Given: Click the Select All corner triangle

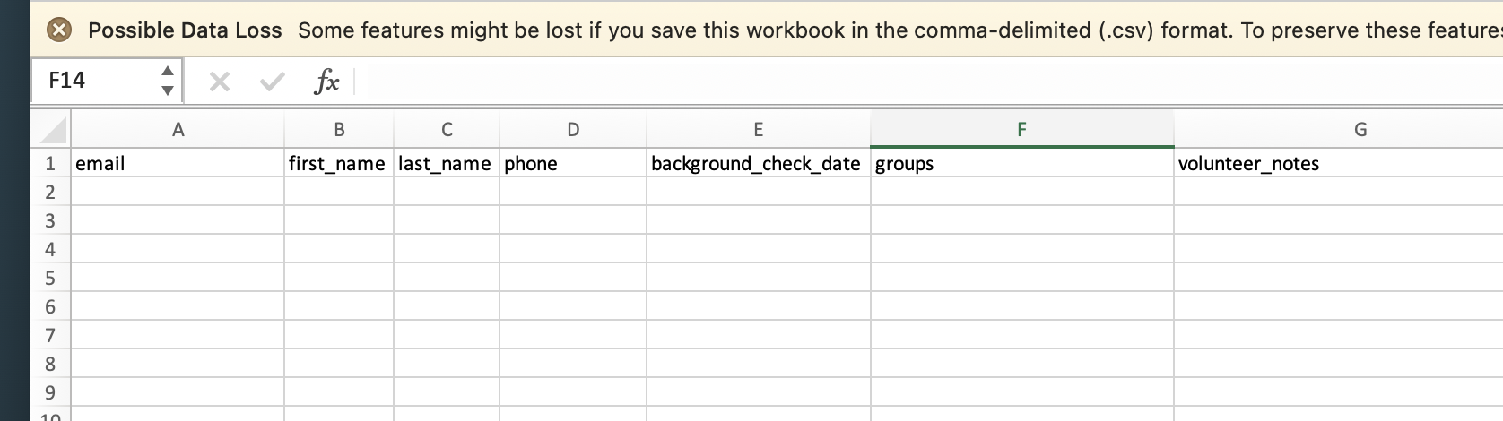Looking at the screenshot, I should 53,131.
